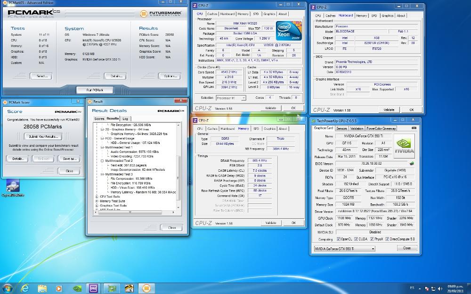Click Options button in PCMark05 Results

170,76
